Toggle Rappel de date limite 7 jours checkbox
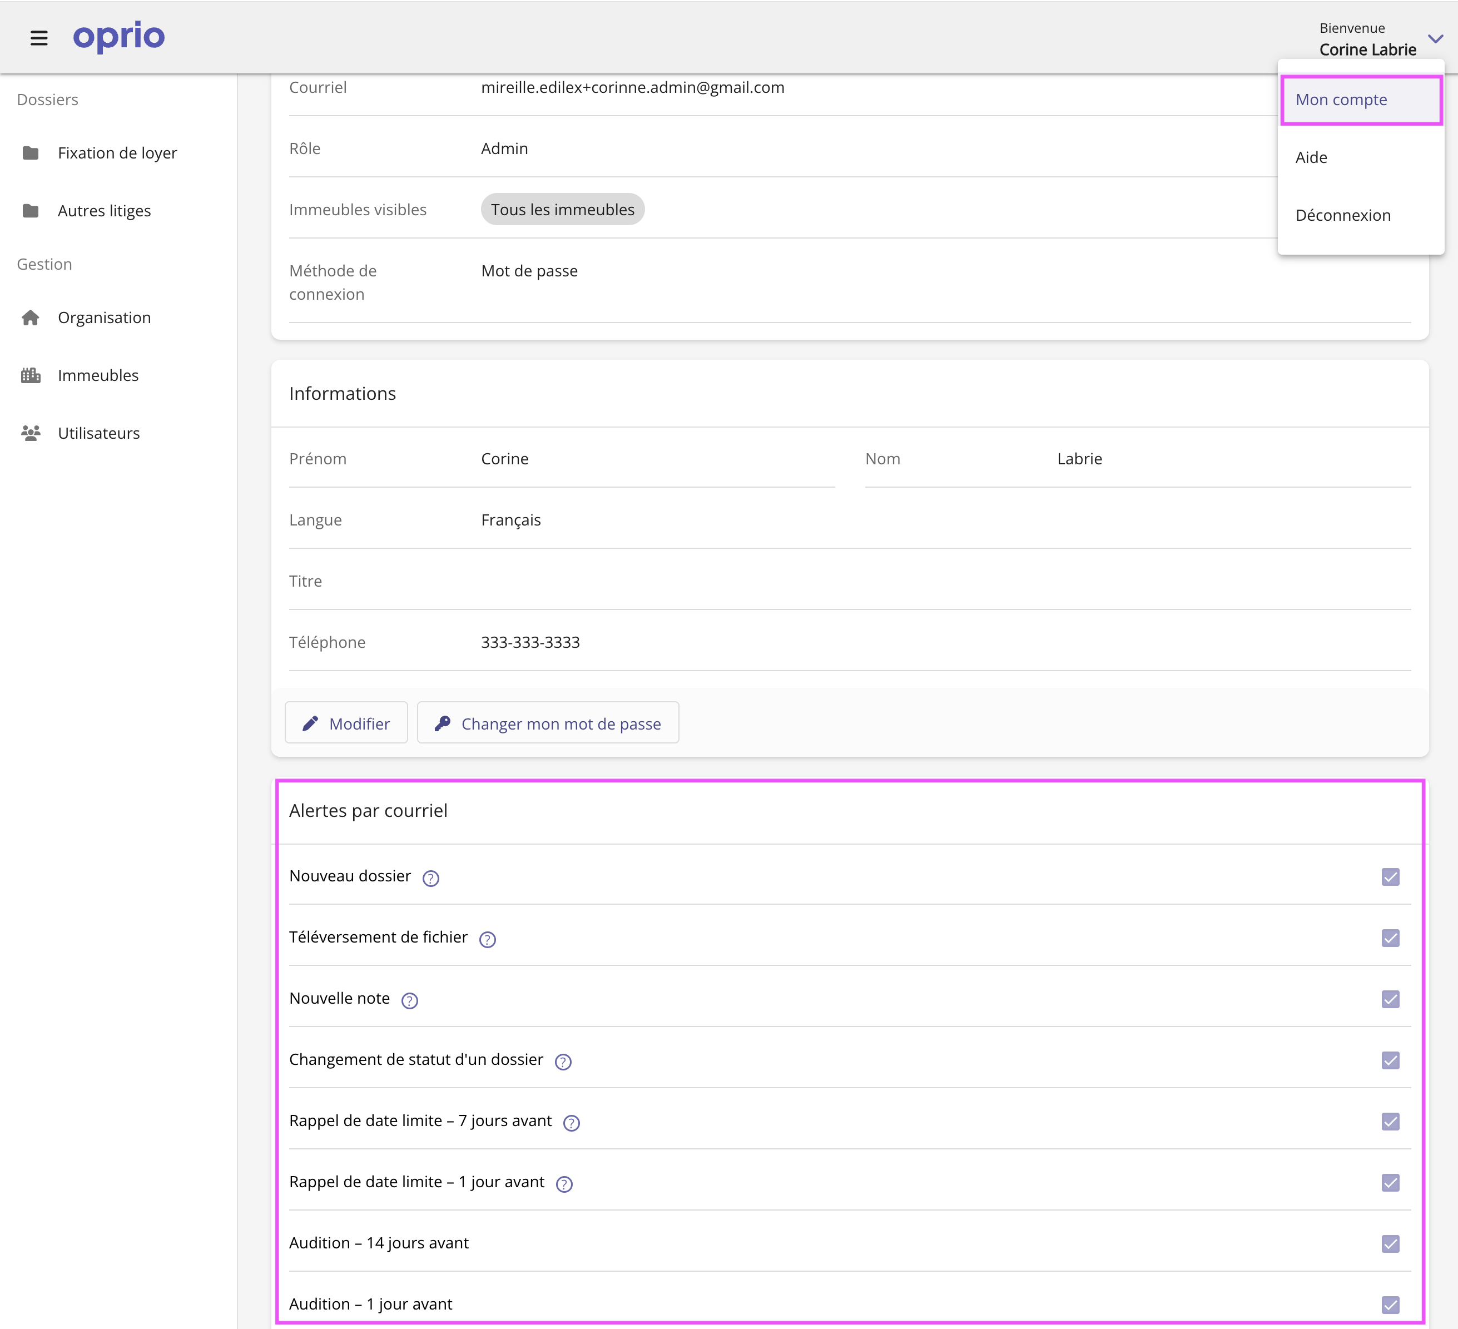 1390,1122
